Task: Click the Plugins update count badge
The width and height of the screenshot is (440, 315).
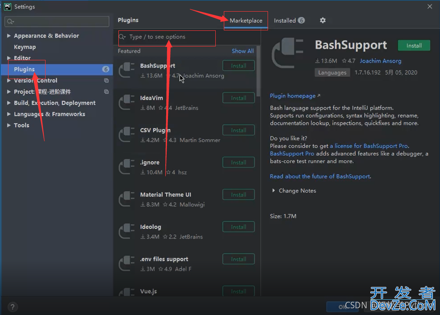Action: tap(106, 69)
